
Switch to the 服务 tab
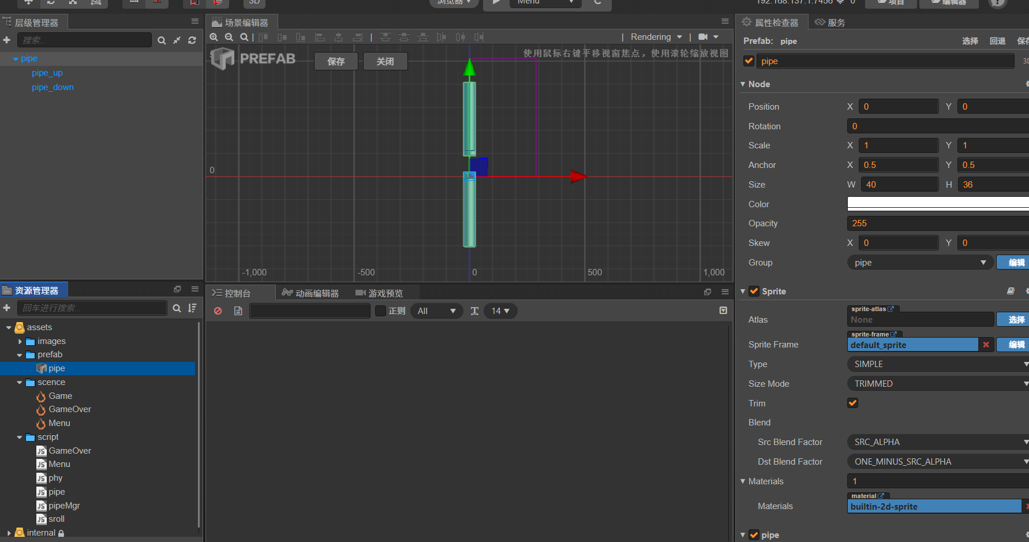pos(830,23)
